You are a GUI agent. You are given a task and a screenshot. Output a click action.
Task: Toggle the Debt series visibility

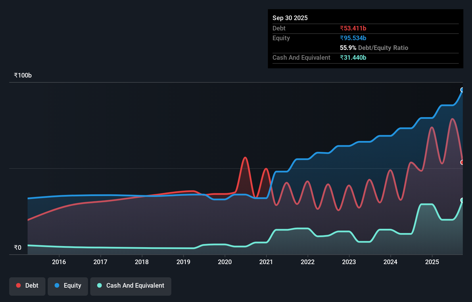[27, 286]
